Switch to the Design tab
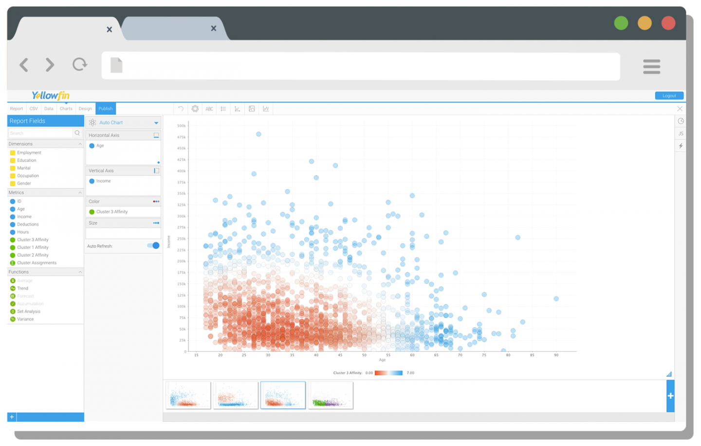 click(85, 108)
